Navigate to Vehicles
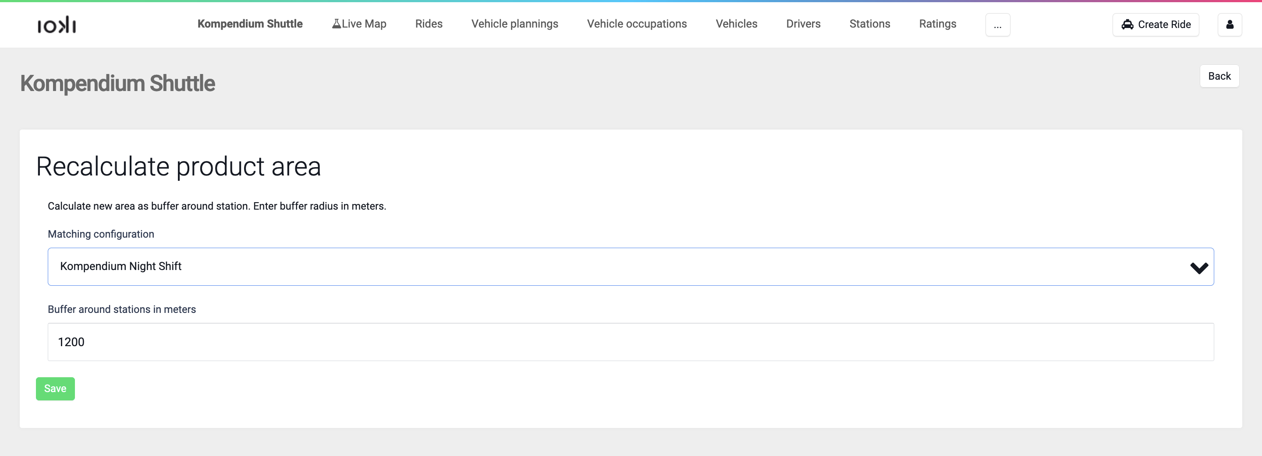This screenshot has width=1262, height=456. (736, 24)
